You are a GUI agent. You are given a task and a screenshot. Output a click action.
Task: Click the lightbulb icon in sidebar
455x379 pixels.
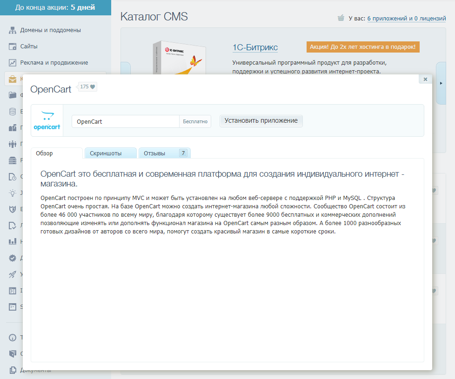[x=13, y=193]
